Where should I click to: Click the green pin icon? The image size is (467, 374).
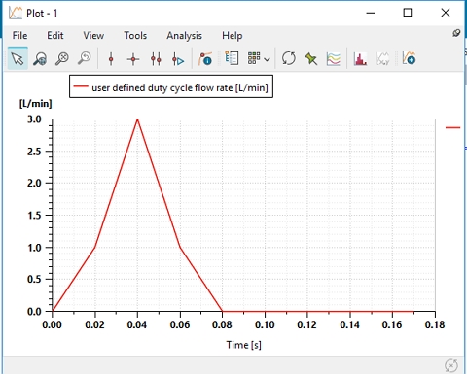point(311,59)
